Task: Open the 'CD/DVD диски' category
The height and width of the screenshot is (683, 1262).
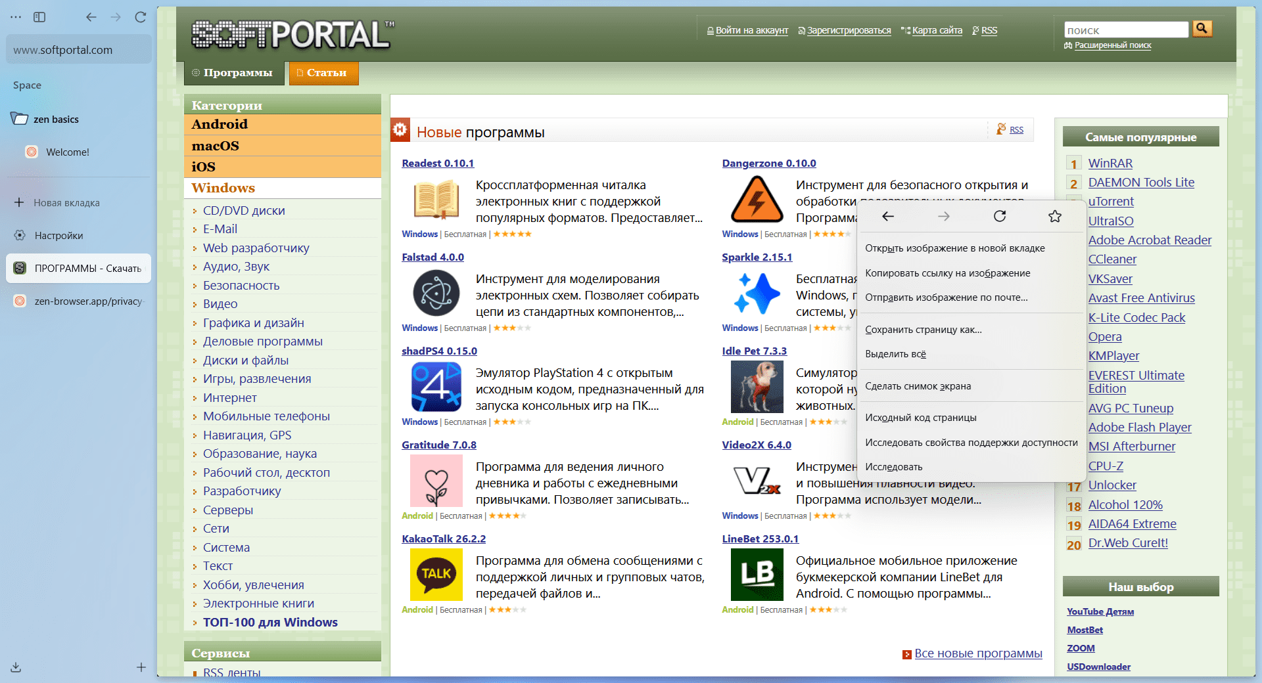Action: coord(244,211)
